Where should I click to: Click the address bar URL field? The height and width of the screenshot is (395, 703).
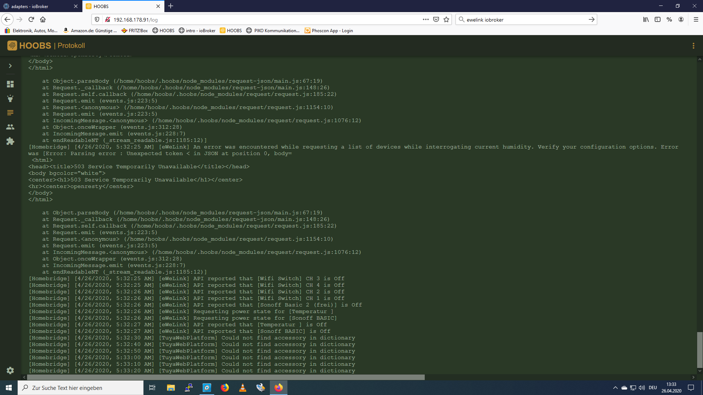point(256,20)
